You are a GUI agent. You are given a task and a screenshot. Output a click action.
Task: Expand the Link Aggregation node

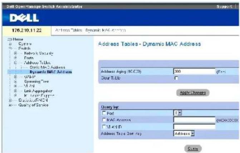point(15,91)
